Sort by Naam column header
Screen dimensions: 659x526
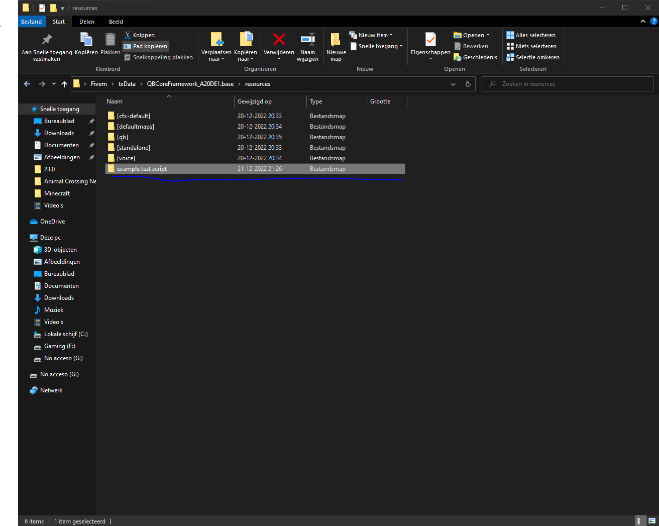coord(168,101)
